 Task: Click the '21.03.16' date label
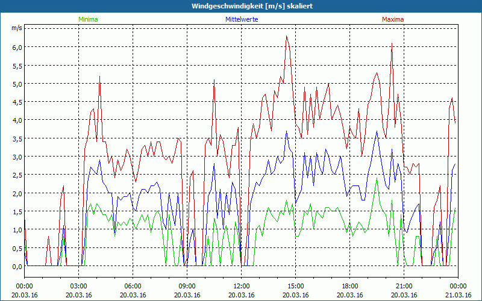click(x=458, y=295)
